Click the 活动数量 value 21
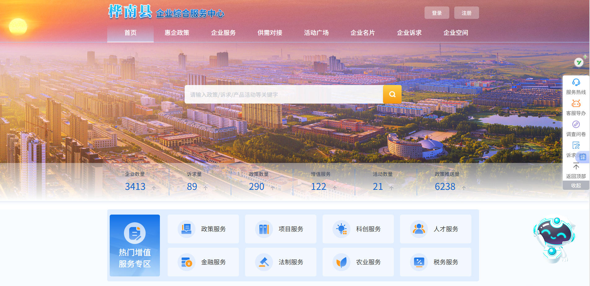The image size is (590, 286). (x=378, y=187)
